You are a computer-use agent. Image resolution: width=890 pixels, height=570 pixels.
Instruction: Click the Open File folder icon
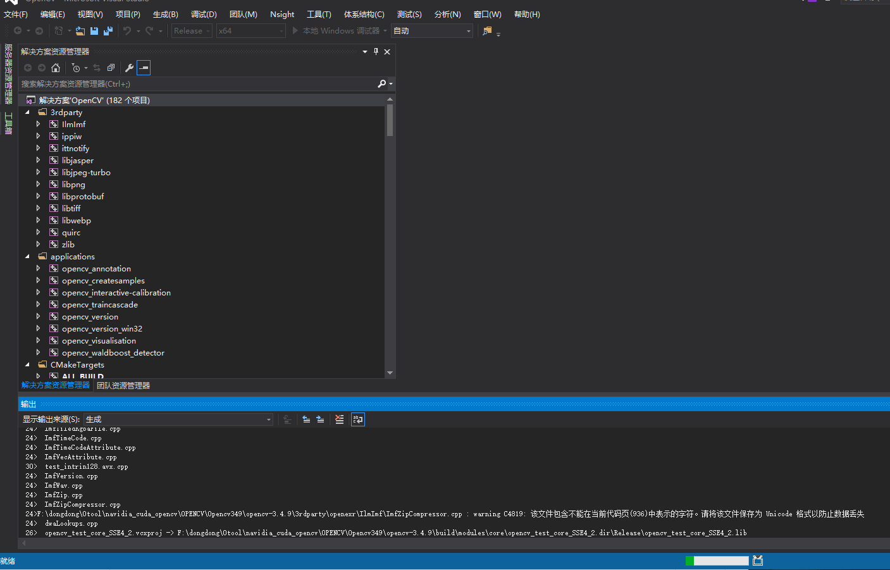point(80,30)
